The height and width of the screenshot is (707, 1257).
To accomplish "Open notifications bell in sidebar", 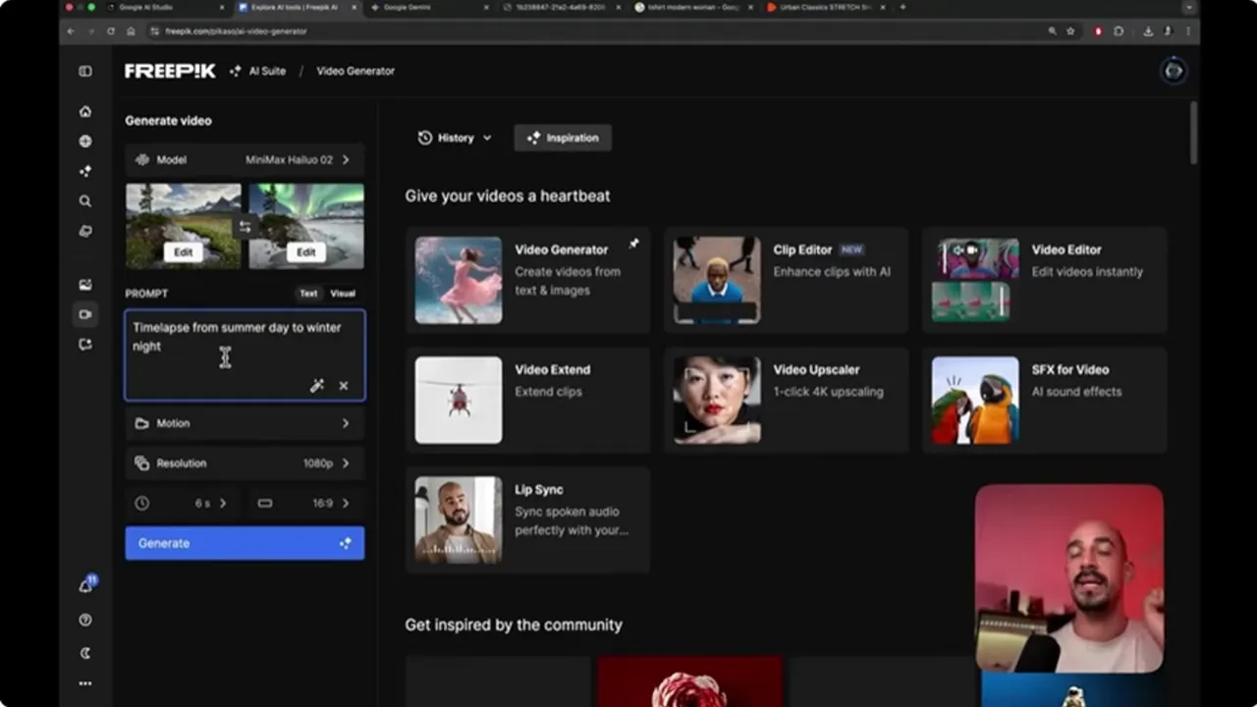I will 85,585.
